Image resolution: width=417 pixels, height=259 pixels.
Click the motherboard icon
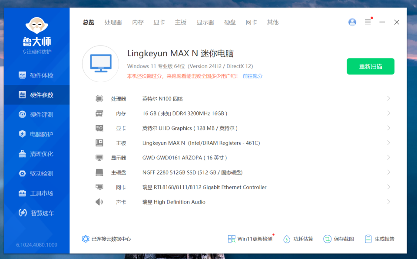(99, 143)
